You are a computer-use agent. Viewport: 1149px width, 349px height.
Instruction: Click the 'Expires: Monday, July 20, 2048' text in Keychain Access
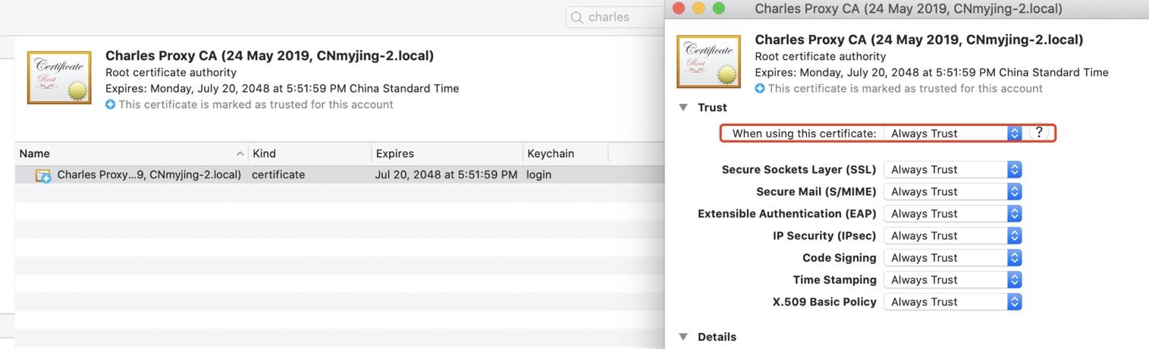click(x=282, y=89)
